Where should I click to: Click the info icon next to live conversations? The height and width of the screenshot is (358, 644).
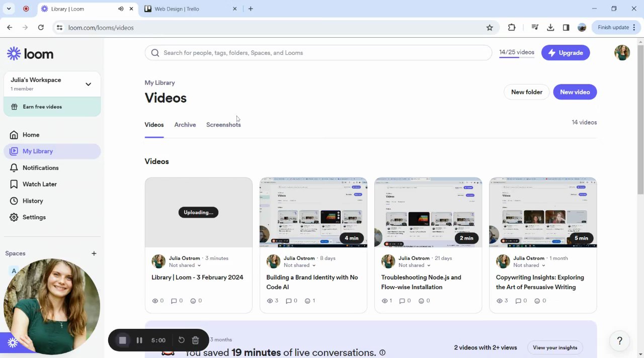[382, 353]
